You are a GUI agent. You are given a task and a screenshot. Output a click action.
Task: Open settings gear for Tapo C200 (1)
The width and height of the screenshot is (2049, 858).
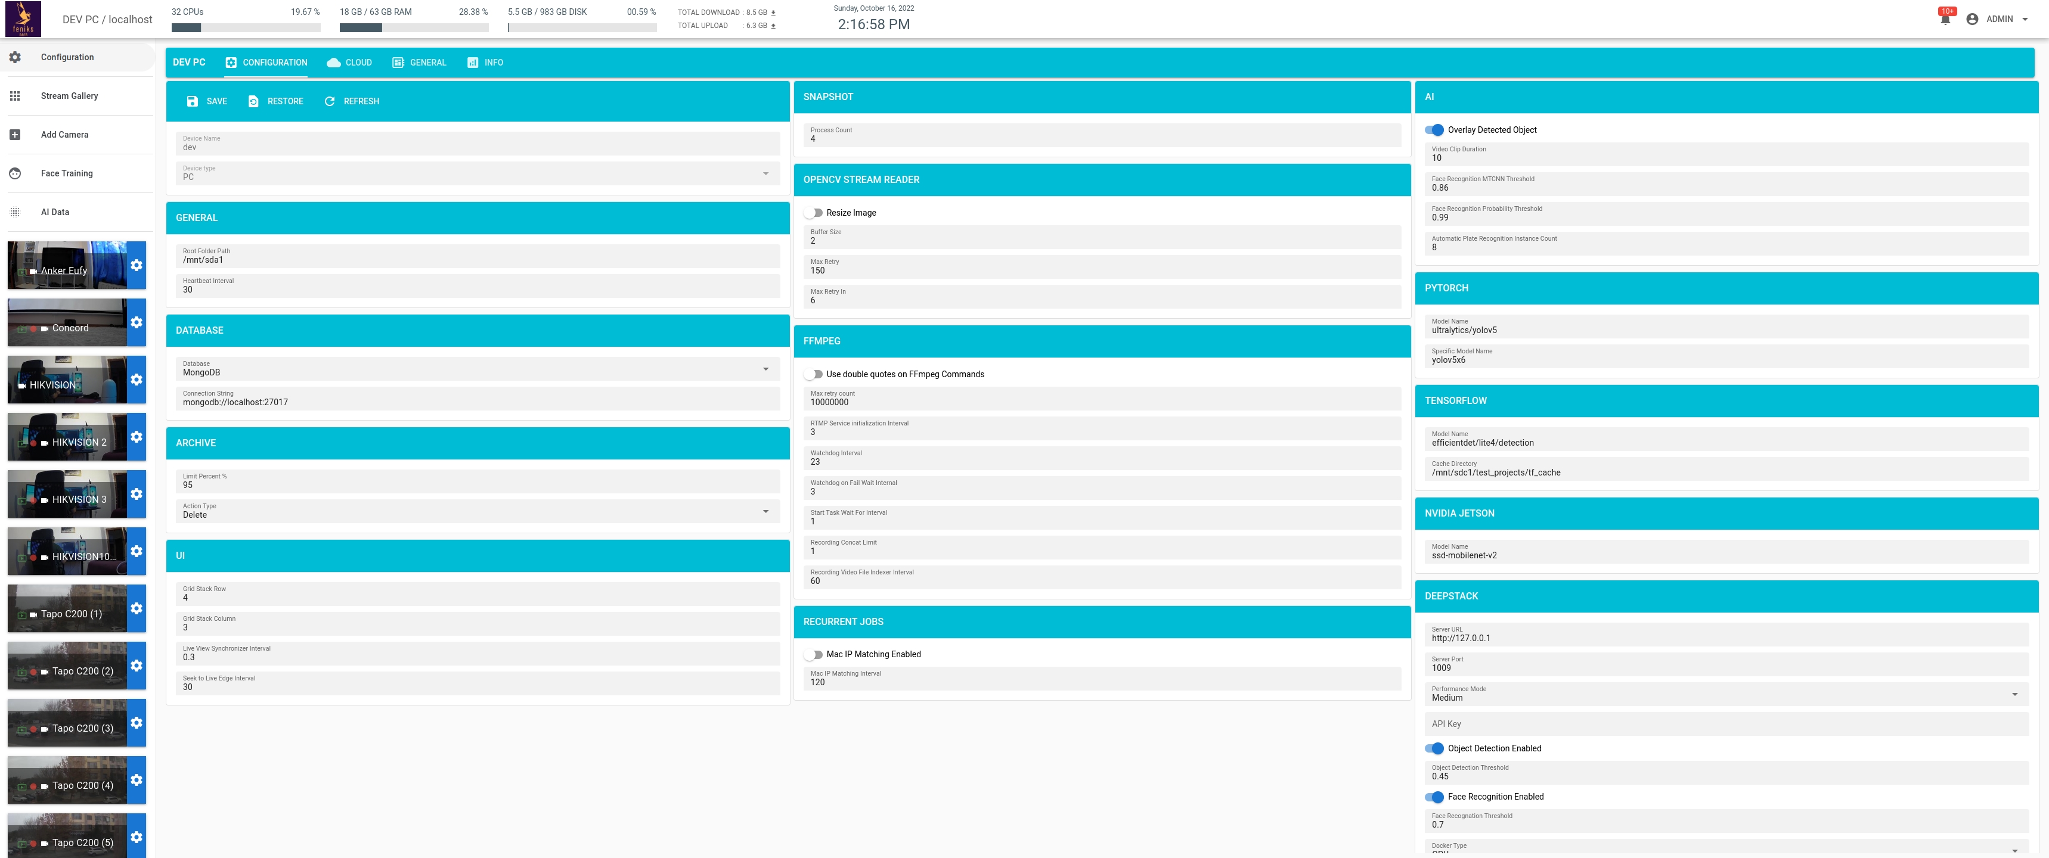(x=137, y=608)
